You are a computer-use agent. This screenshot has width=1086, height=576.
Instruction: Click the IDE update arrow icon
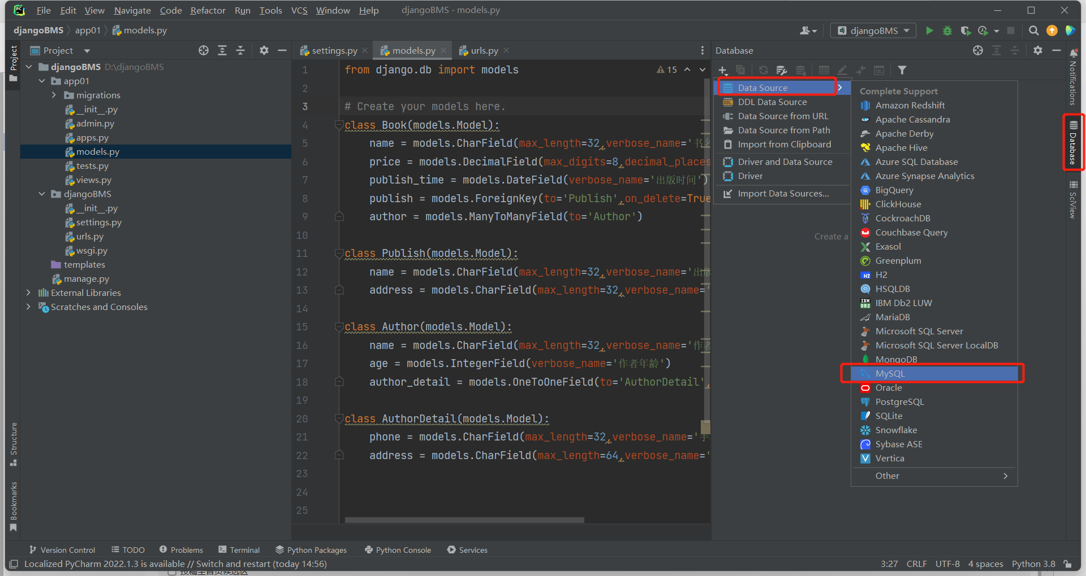tap(1052, 30)
